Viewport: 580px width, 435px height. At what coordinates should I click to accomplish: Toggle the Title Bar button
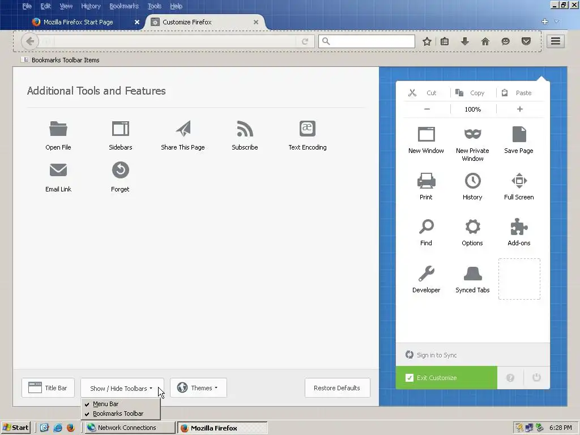click(48, 387)
